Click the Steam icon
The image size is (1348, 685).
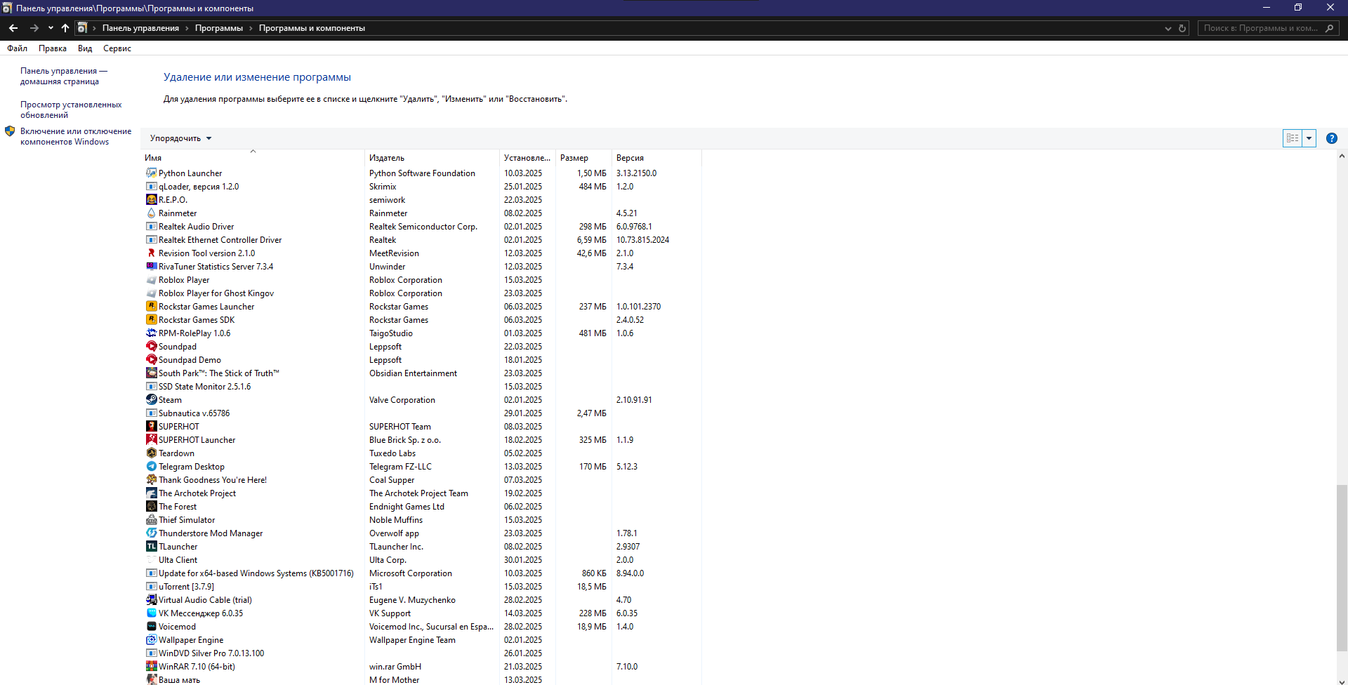(151, 400)
